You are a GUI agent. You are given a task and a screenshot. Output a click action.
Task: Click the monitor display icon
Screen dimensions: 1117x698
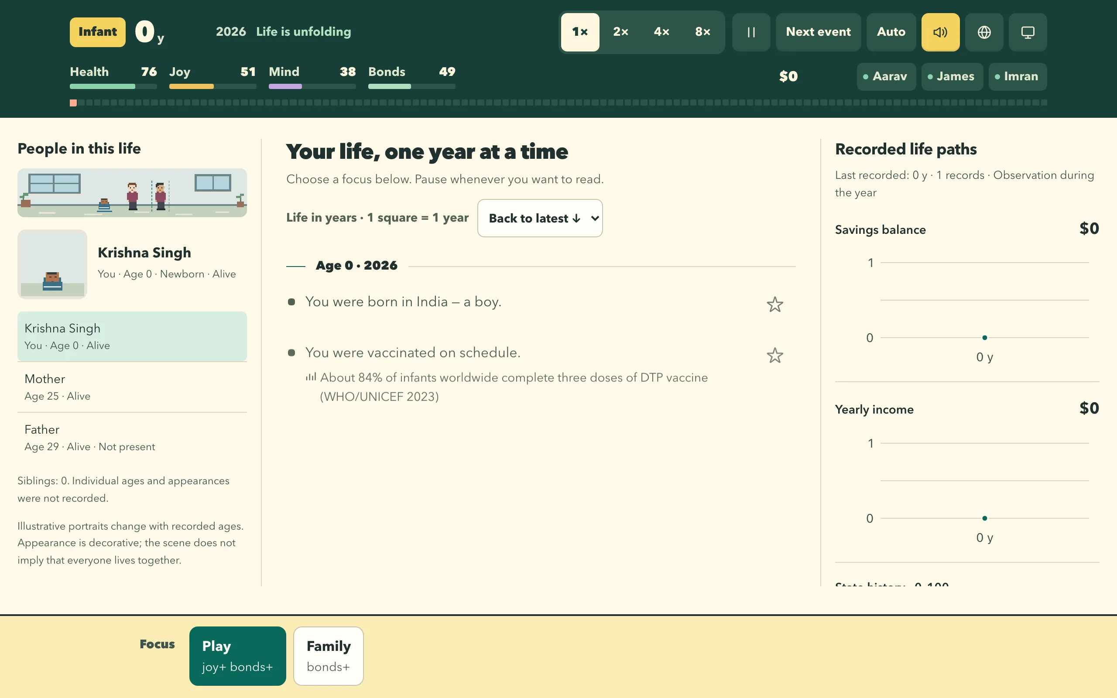coord(1028,32)
